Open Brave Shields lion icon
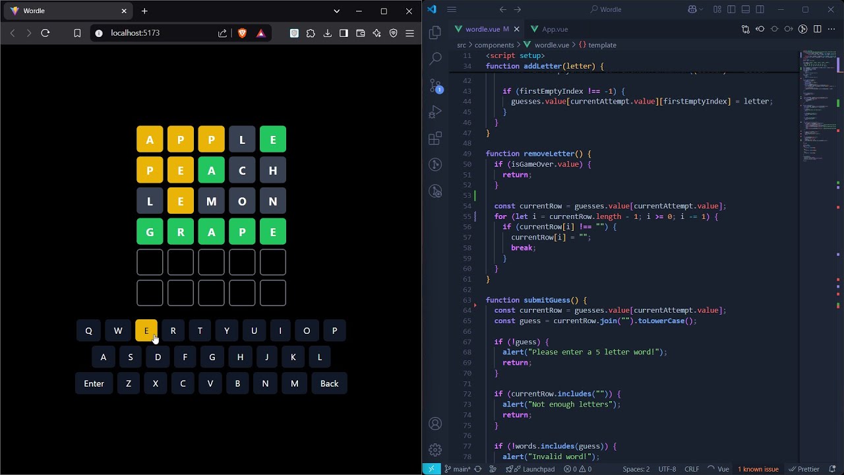Viewport: 844px width, 475px height. 242,33
